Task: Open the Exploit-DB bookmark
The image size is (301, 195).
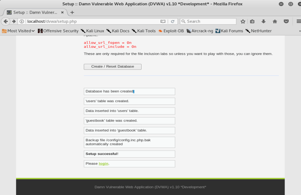Action: pyautogui.click(x=171, y=31)
